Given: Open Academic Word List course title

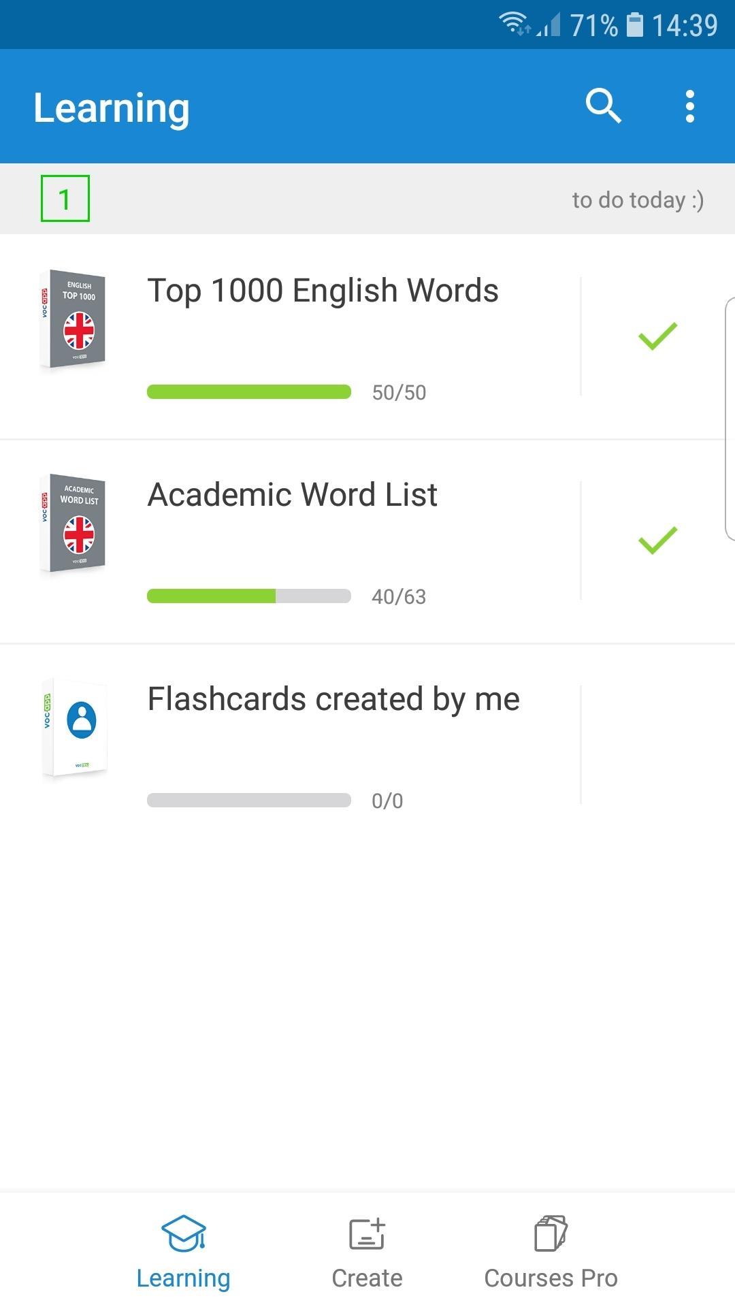Looking at the screenshot, I should 293,495.
